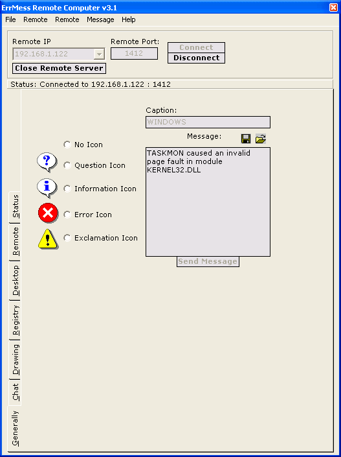The width and height of the screenshot is (341, 457).
Task: Open the Help menu
Action: click(129, 19)
